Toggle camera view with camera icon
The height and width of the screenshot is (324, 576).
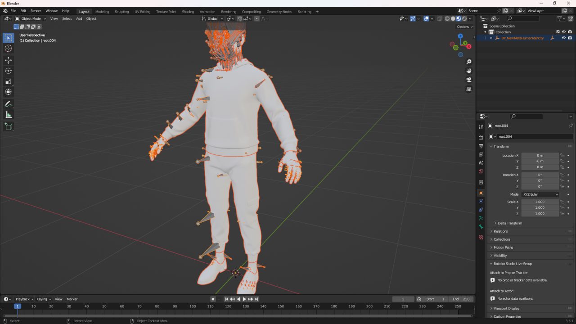coord(469,80)
